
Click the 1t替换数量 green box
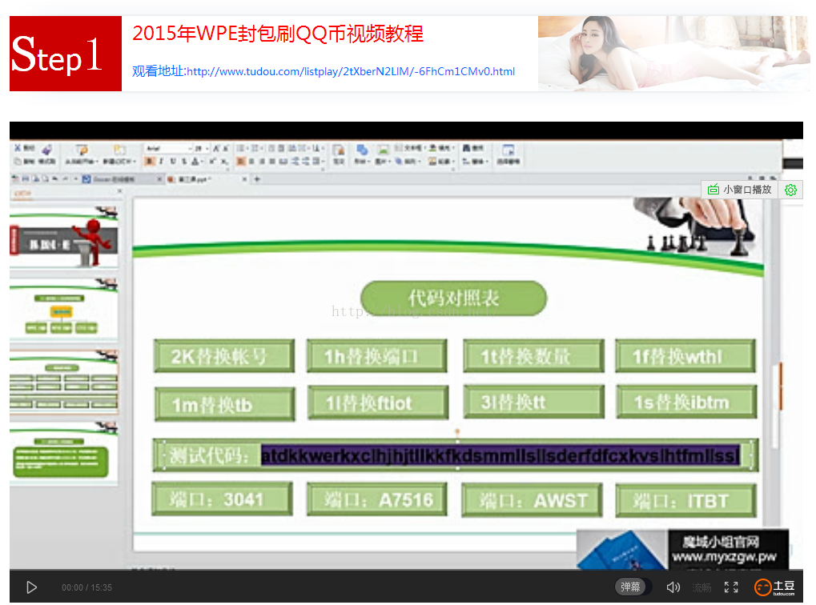[533, 356]
